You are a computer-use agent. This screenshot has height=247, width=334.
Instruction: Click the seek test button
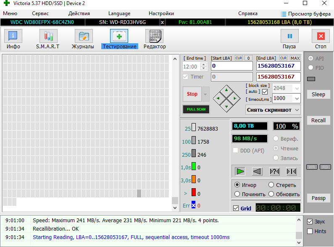(x=292, y=171)
